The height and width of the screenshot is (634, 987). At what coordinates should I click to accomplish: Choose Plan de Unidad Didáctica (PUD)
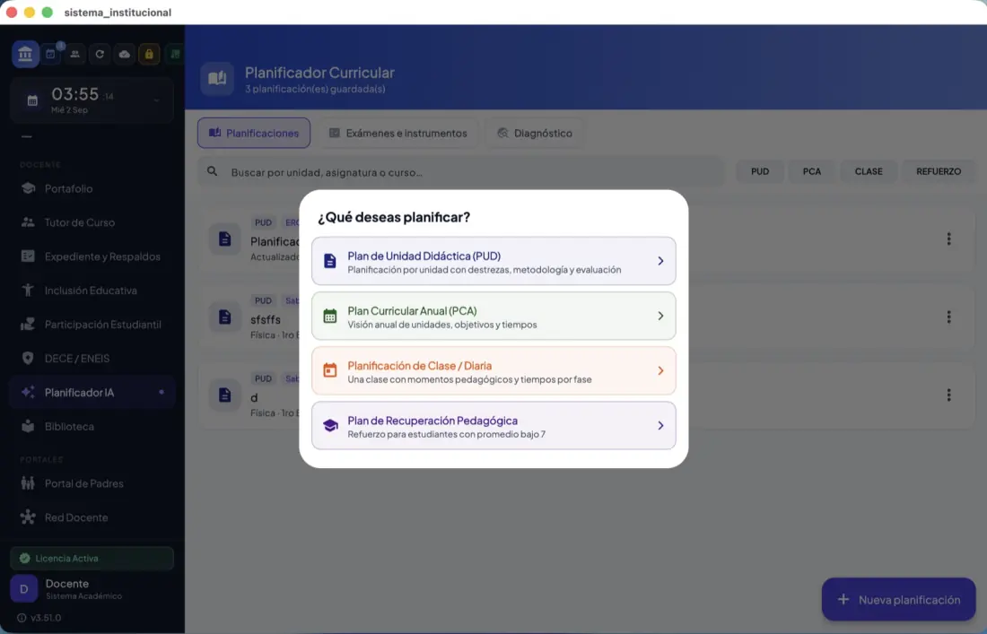pos(493,261)
